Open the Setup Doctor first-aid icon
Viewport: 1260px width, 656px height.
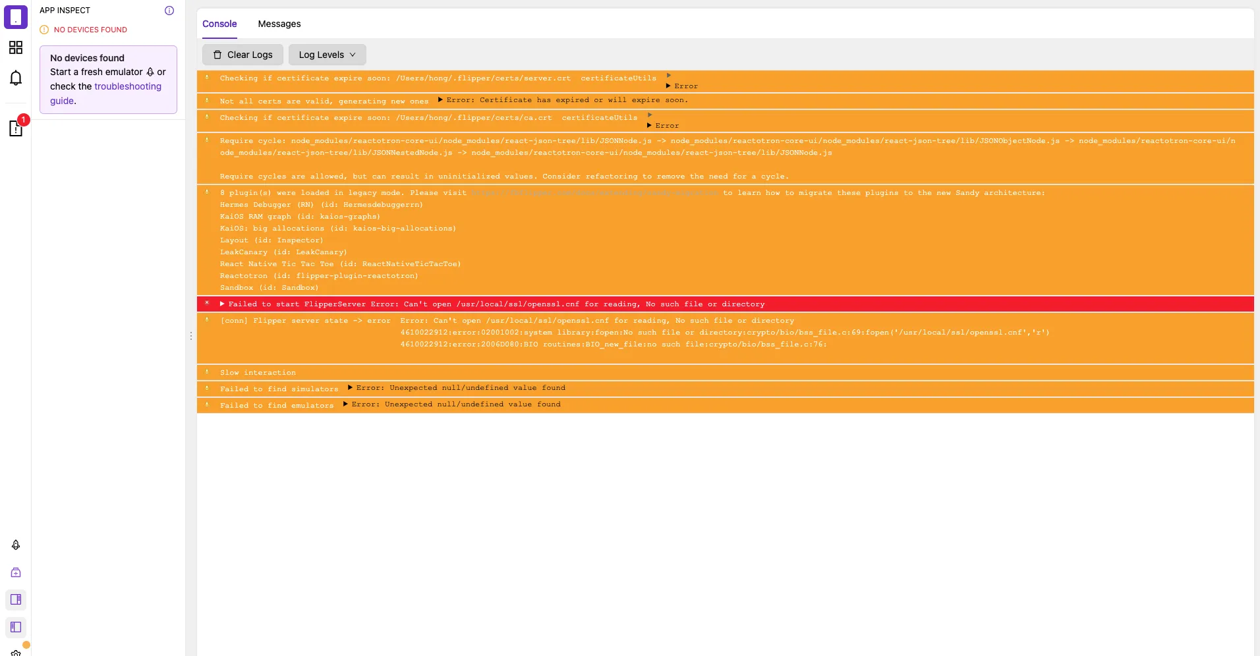pos(16,572)
